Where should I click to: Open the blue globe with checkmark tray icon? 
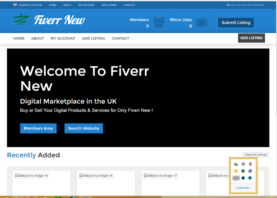coord(250,171)
